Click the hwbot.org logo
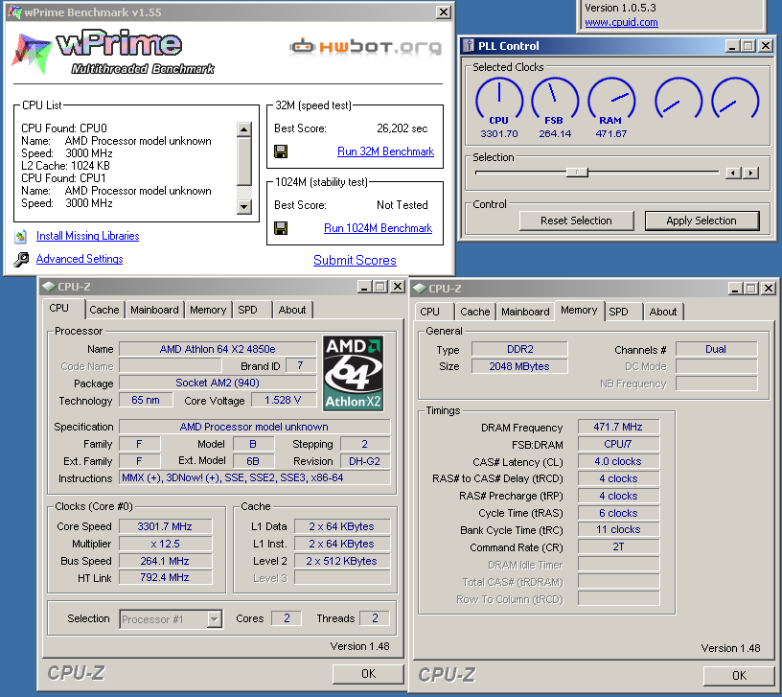Image resolution: width=782 pixels, height=697 pixels. point(365,46)
